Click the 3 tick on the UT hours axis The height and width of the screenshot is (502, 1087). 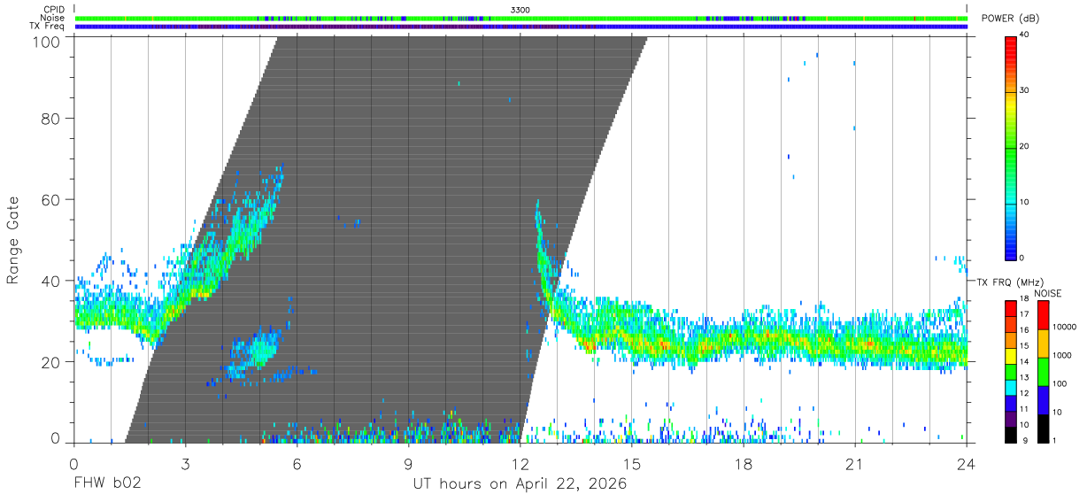(x=185, y=464)
